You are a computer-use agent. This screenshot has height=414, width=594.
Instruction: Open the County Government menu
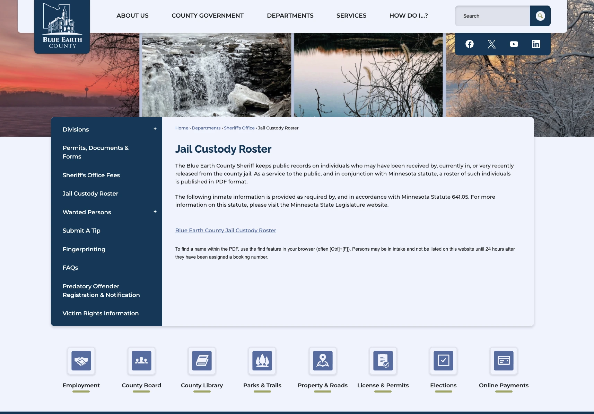point(208,16)
